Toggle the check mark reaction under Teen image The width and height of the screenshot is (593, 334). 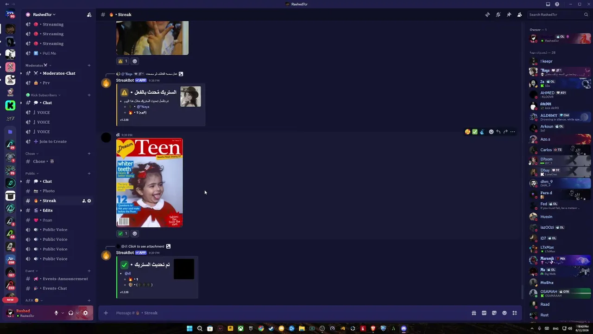pyautogui.click(x=123, y=233)
